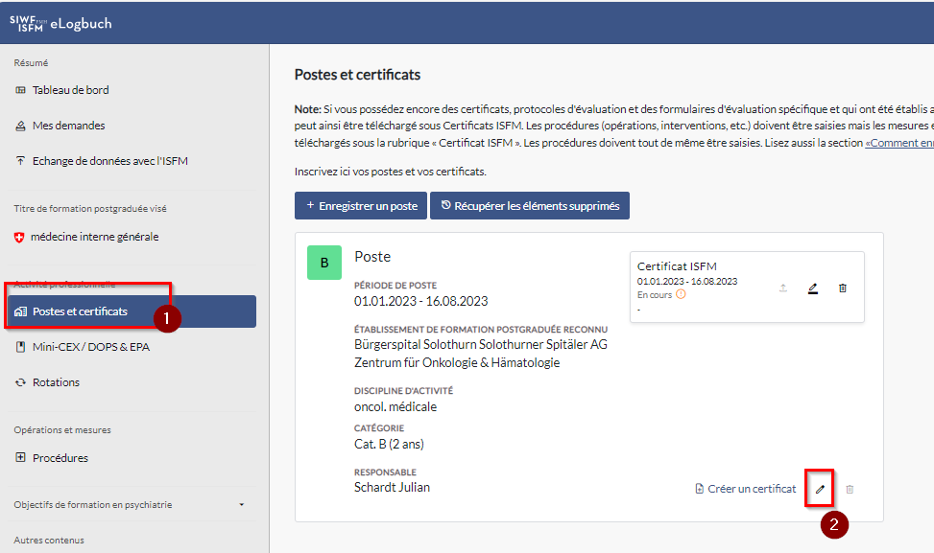This screenshot has height=553, width=934.
Task: Click the Mes demandes person icon
Action: click(x=21, y=126)
